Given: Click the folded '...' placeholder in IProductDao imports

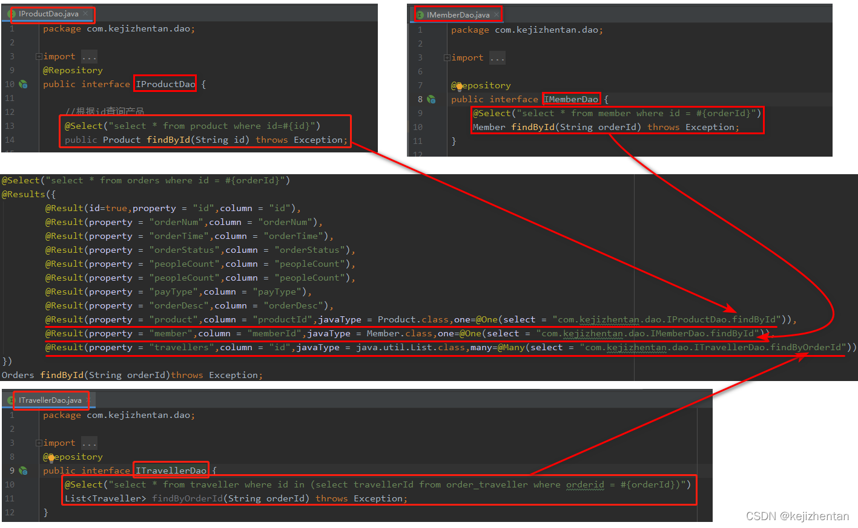Looking at the screenshot, I should 89,57.
